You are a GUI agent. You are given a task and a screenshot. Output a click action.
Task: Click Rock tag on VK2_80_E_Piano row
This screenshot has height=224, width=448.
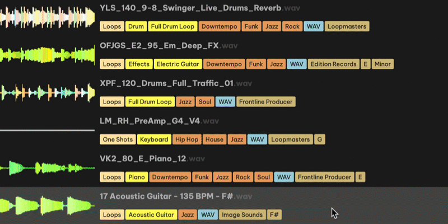coord(243,177)
